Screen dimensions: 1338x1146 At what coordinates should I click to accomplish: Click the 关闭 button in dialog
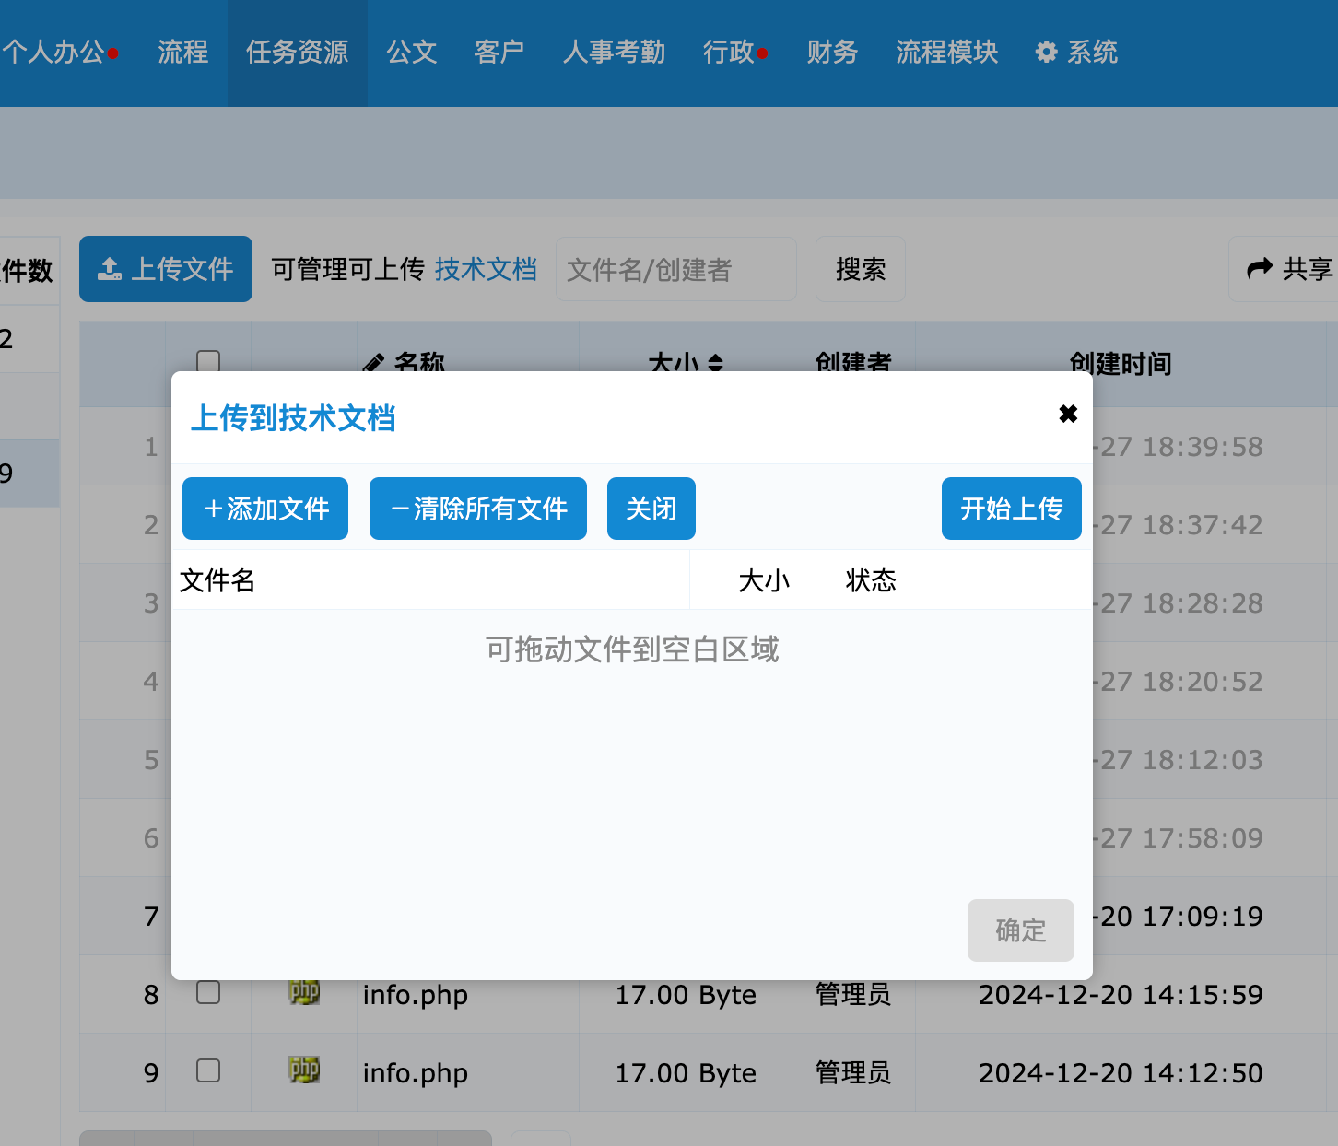click(x=651, y=509)
